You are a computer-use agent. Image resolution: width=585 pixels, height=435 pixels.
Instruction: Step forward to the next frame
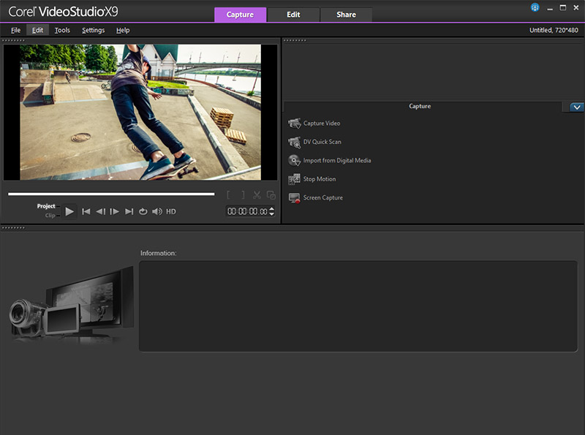(115, 211)
